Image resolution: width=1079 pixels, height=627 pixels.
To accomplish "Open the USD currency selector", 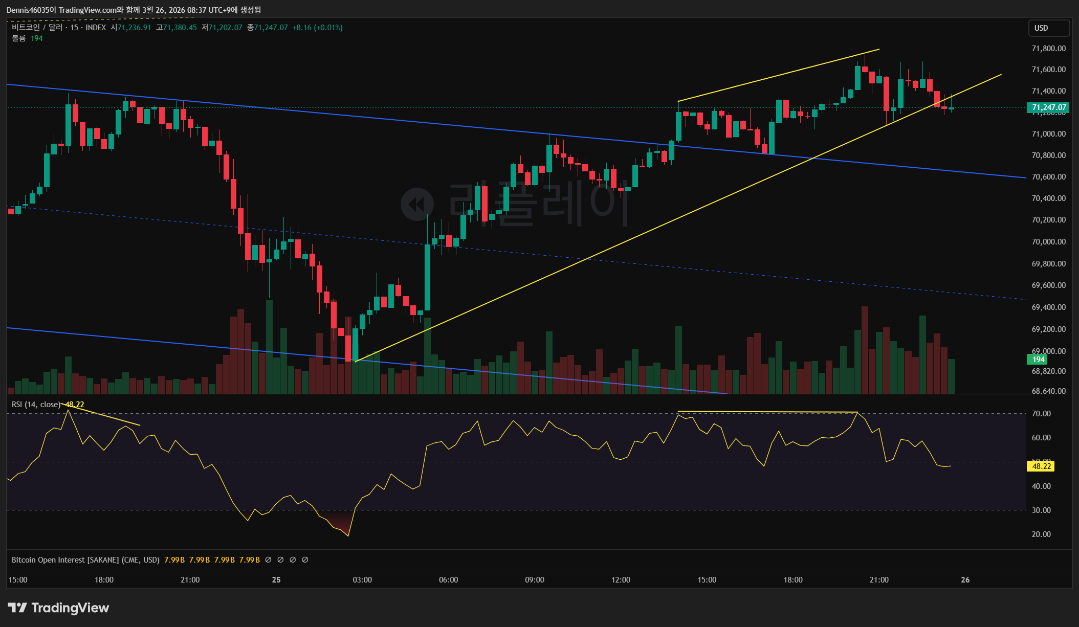I will tap(1048, 28).
